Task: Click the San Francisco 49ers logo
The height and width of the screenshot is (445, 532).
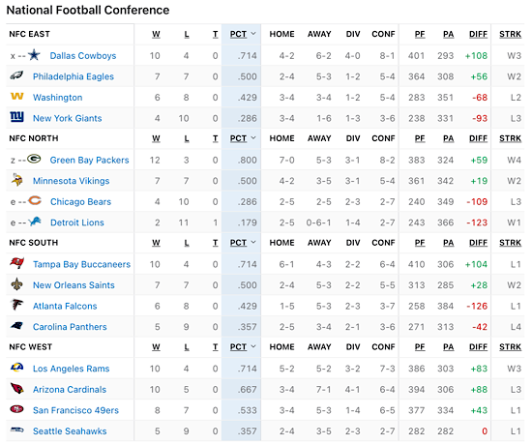Action: pos(17,409)
